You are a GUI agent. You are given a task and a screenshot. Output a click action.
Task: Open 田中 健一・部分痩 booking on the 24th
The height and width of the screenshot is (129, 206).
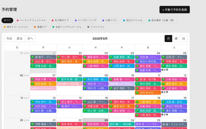pyautogui.click(x=122, y=124)
